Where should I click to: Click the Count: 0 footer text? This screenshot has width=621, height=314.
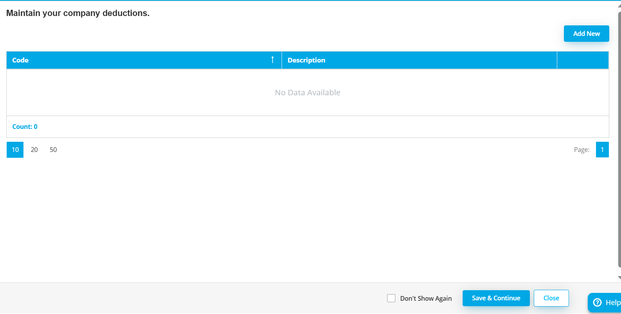(x=25, y=127)
